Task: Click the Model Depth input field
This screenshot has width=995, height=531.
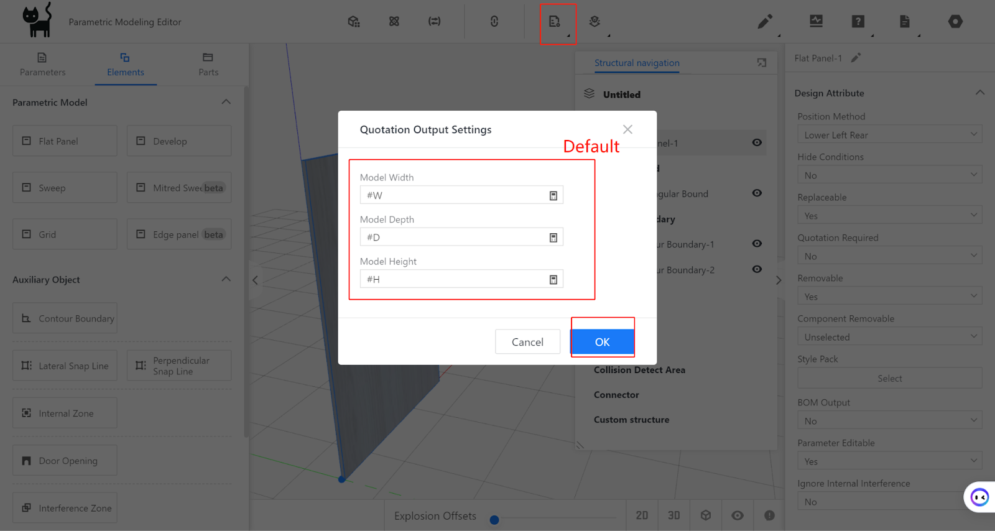Action: click(x=454, y=238)
